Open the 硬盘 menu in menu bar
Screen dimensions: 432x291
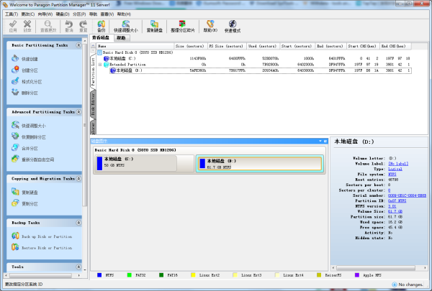pos(61,13)
